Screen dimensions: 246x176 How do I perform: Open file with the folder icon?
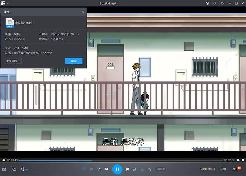tap(14, 169)
